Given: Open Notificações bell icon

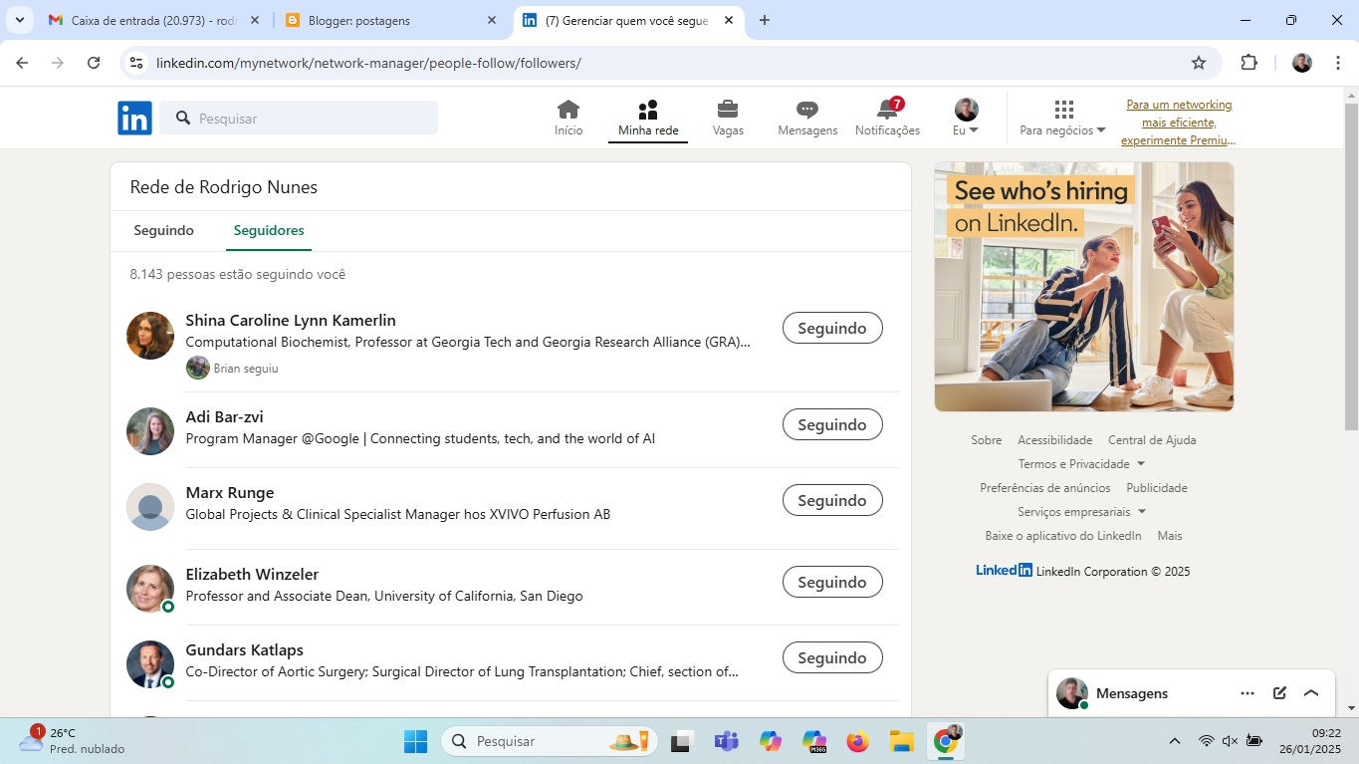Looking at the screenshot, I should point(887,119).
